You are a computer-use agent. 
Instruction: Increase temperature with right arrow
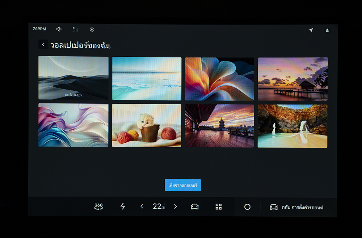pos(176,207)
